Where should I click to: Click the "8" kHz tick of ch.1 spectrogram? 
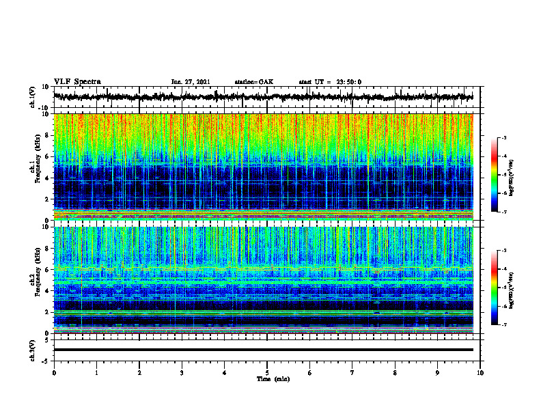click(x=47, y=135)
